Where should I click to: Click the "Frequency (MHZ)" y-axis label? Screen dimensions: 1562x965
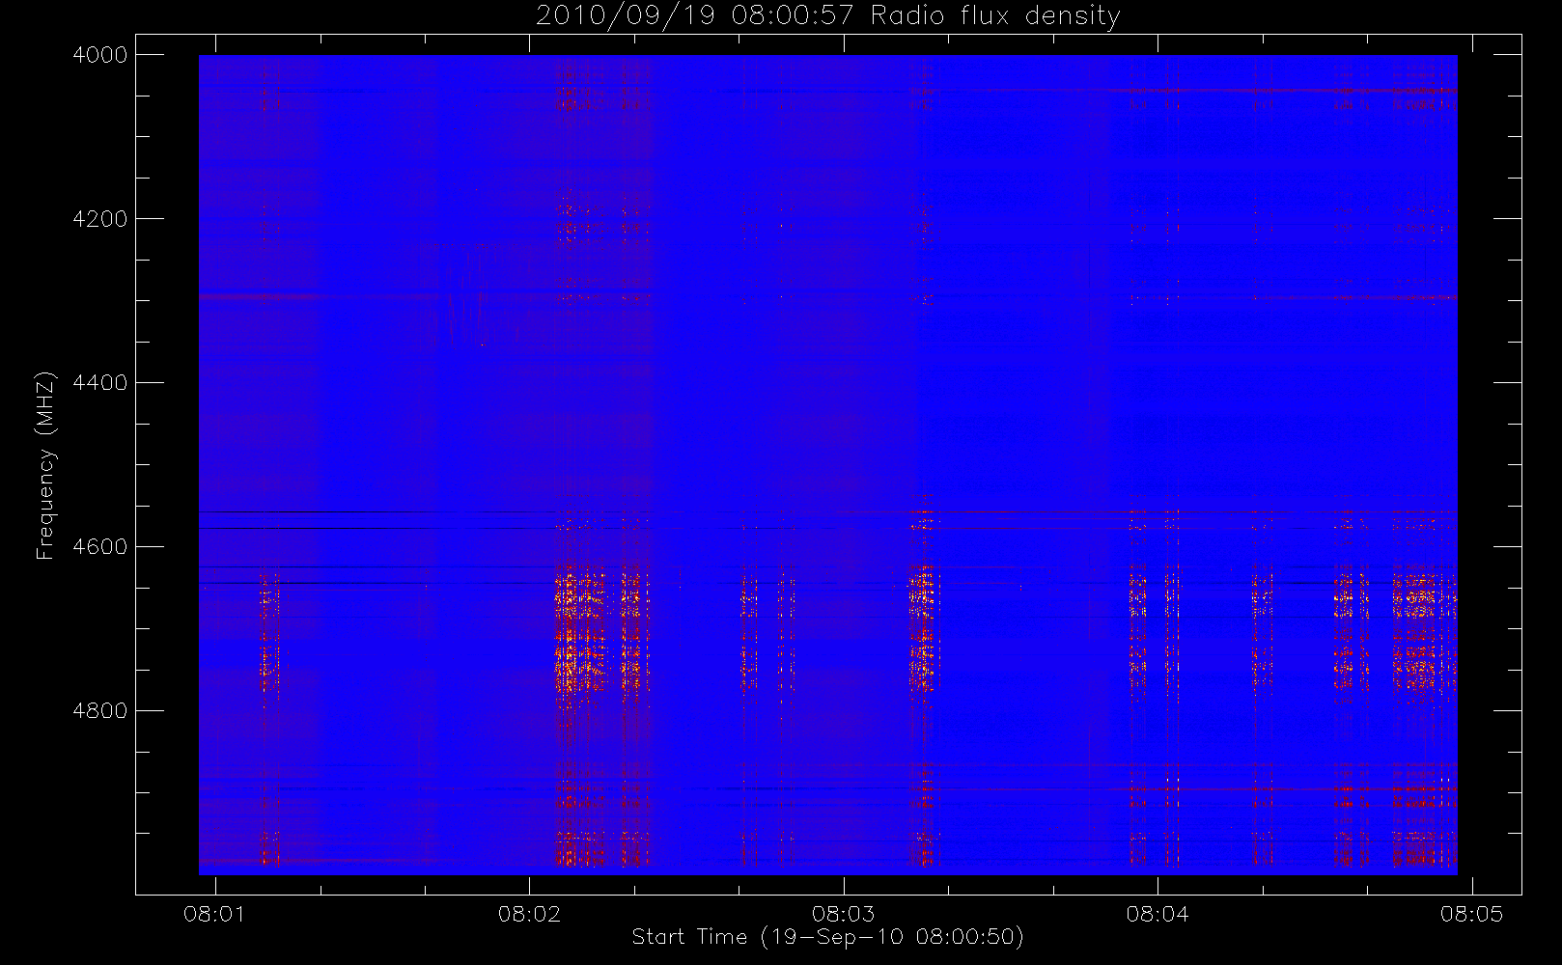pyautogui.click(x=45, y=465)
